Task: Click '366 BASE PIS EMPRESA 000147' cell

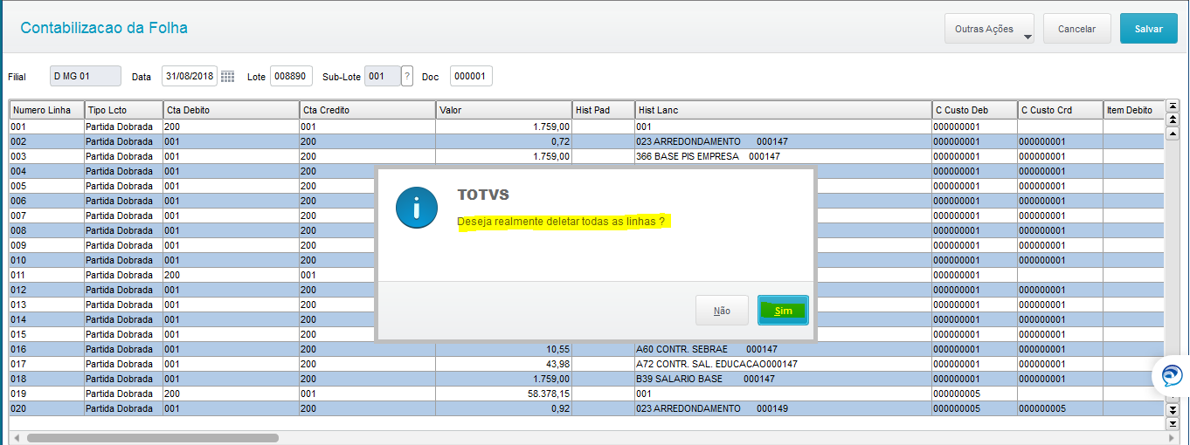Action: click(783, 156)
